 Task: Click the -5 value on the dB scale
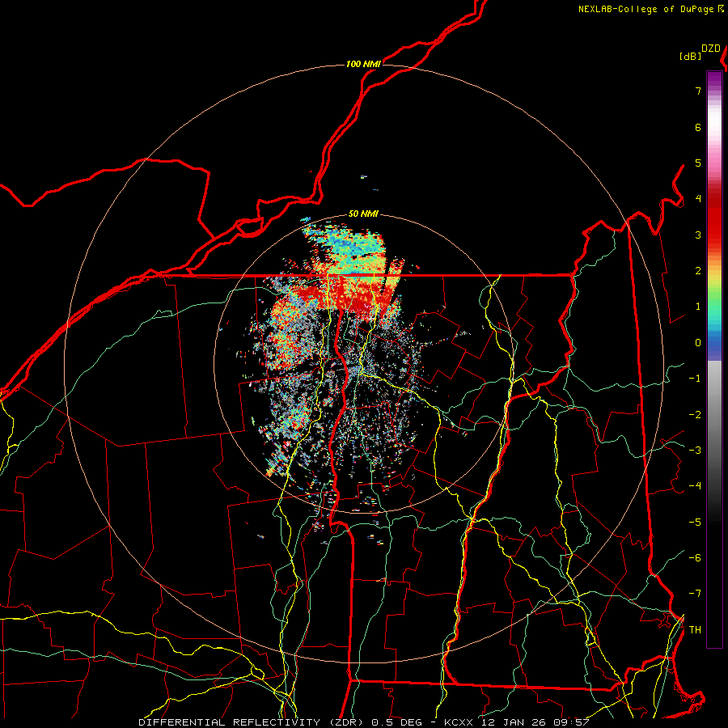695,523
